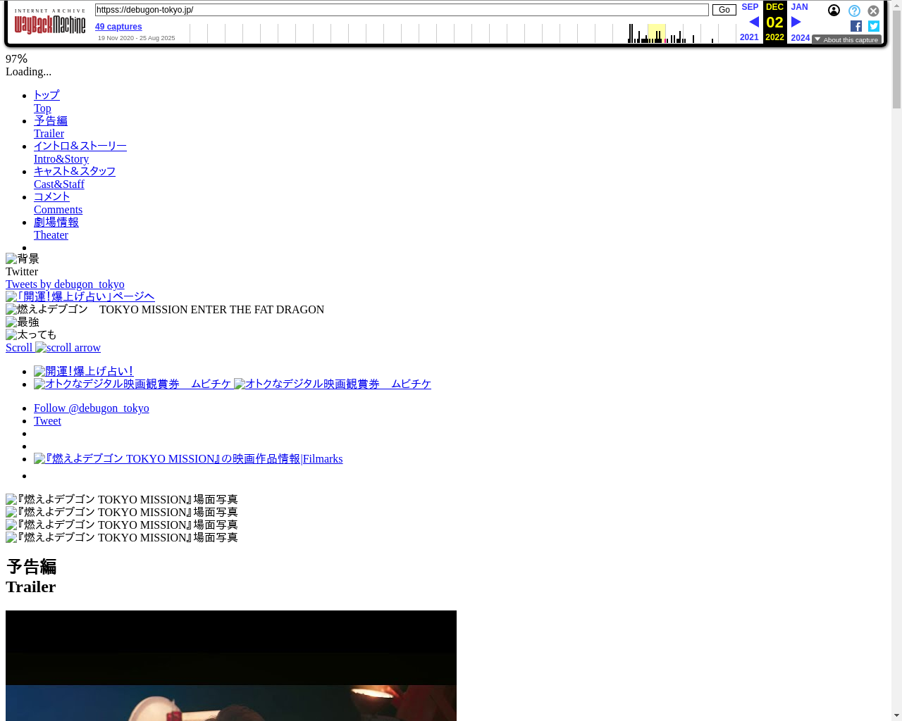Share capture on Facebook

[856, 26]
